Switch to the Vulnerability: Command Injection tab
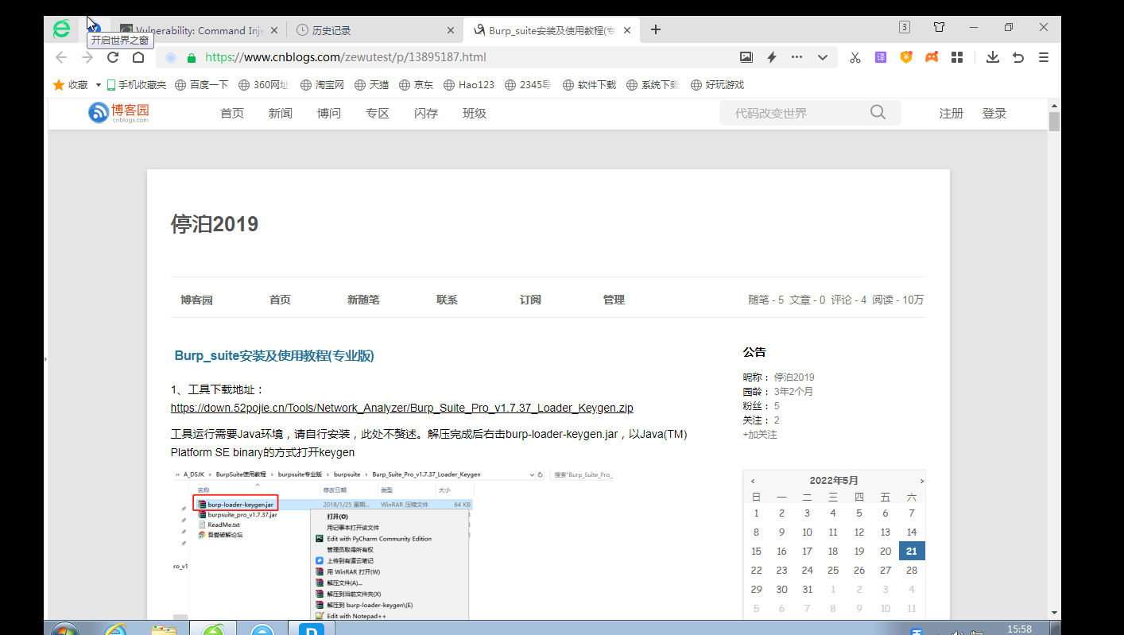The height and width of the screenshot is (635, 1124). click(199, 30)
